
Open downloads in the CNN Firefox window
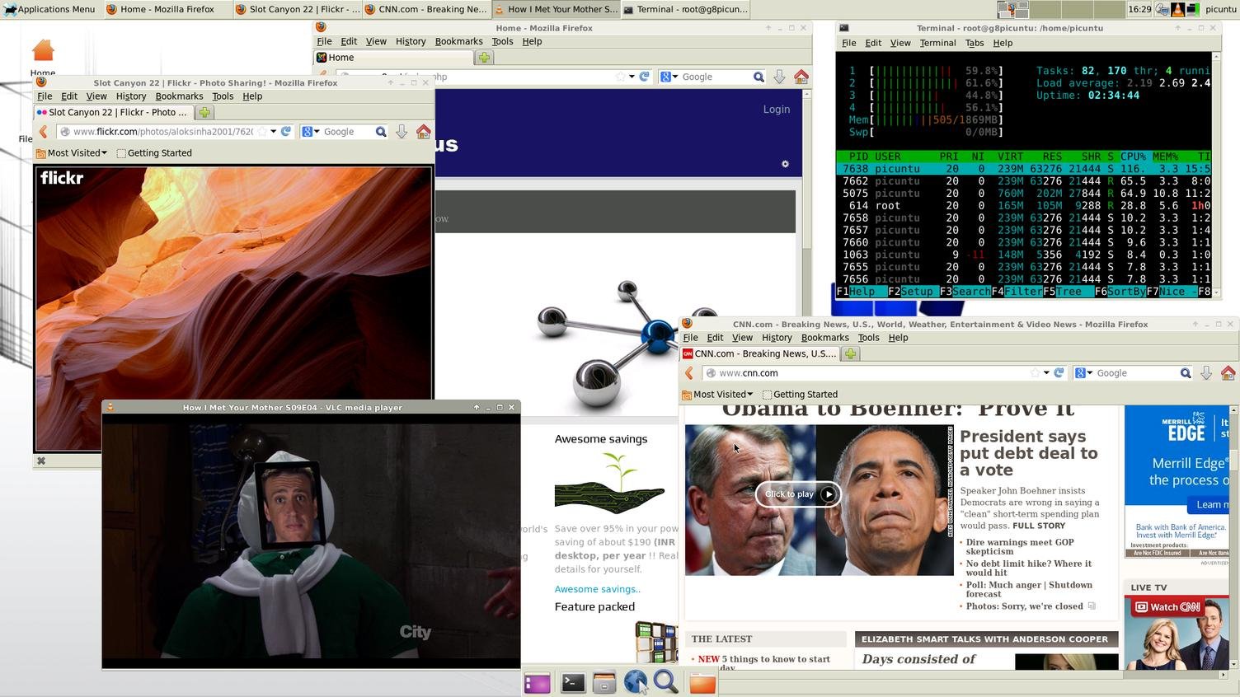[x=1206, y=373]
